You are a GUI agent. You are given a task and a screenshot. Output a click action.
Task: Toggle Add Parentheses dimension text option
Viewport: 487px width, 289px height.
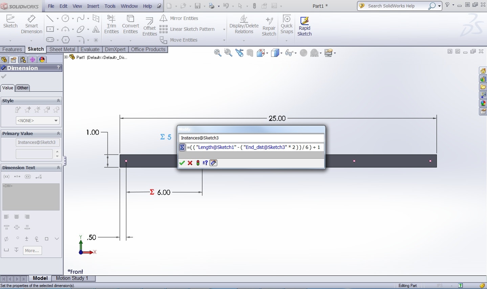pyautogui.click(x=6, y=177)
